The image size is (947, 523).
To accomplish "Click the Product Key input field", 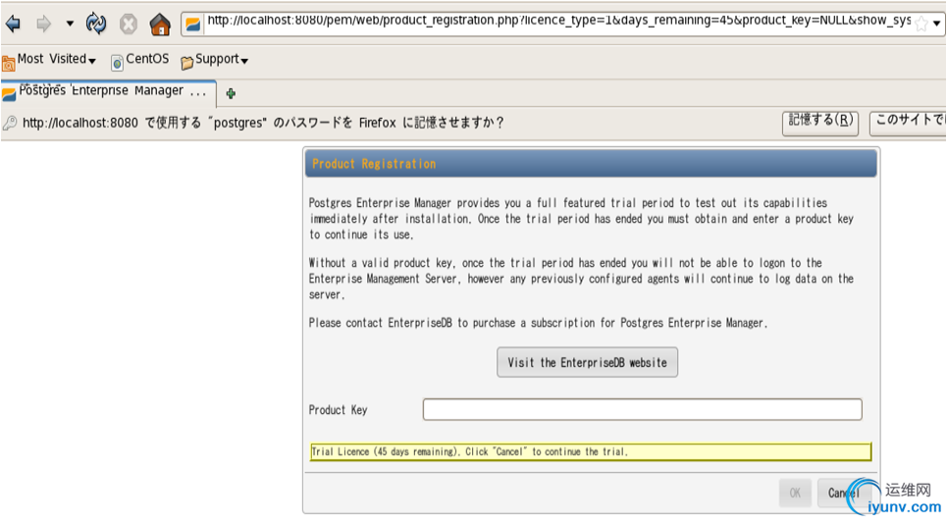I will [642, 409].
